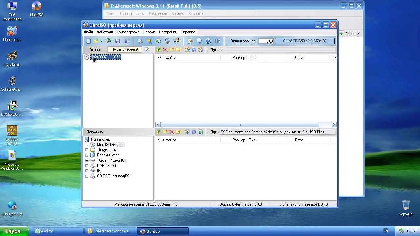This screenshot has width=420, height=236.
Task: Sort image pane by Размер column
Action: (234, 58)
